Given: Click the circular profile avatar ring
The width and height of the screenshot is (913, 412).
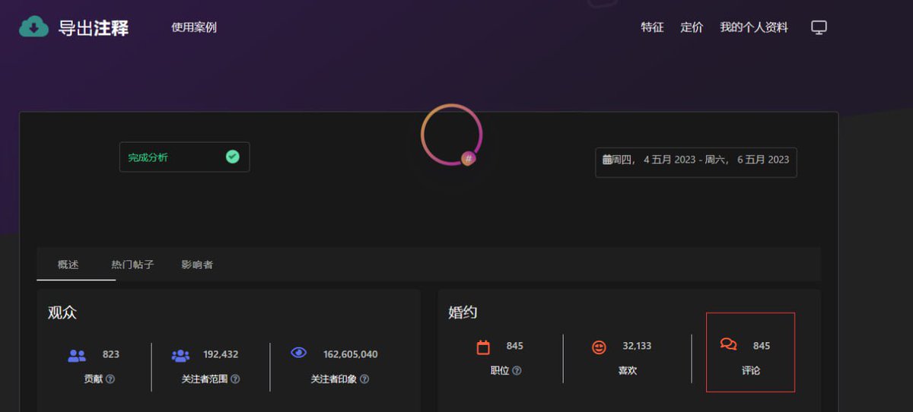Looking at the screenshot, I should 451,134.
